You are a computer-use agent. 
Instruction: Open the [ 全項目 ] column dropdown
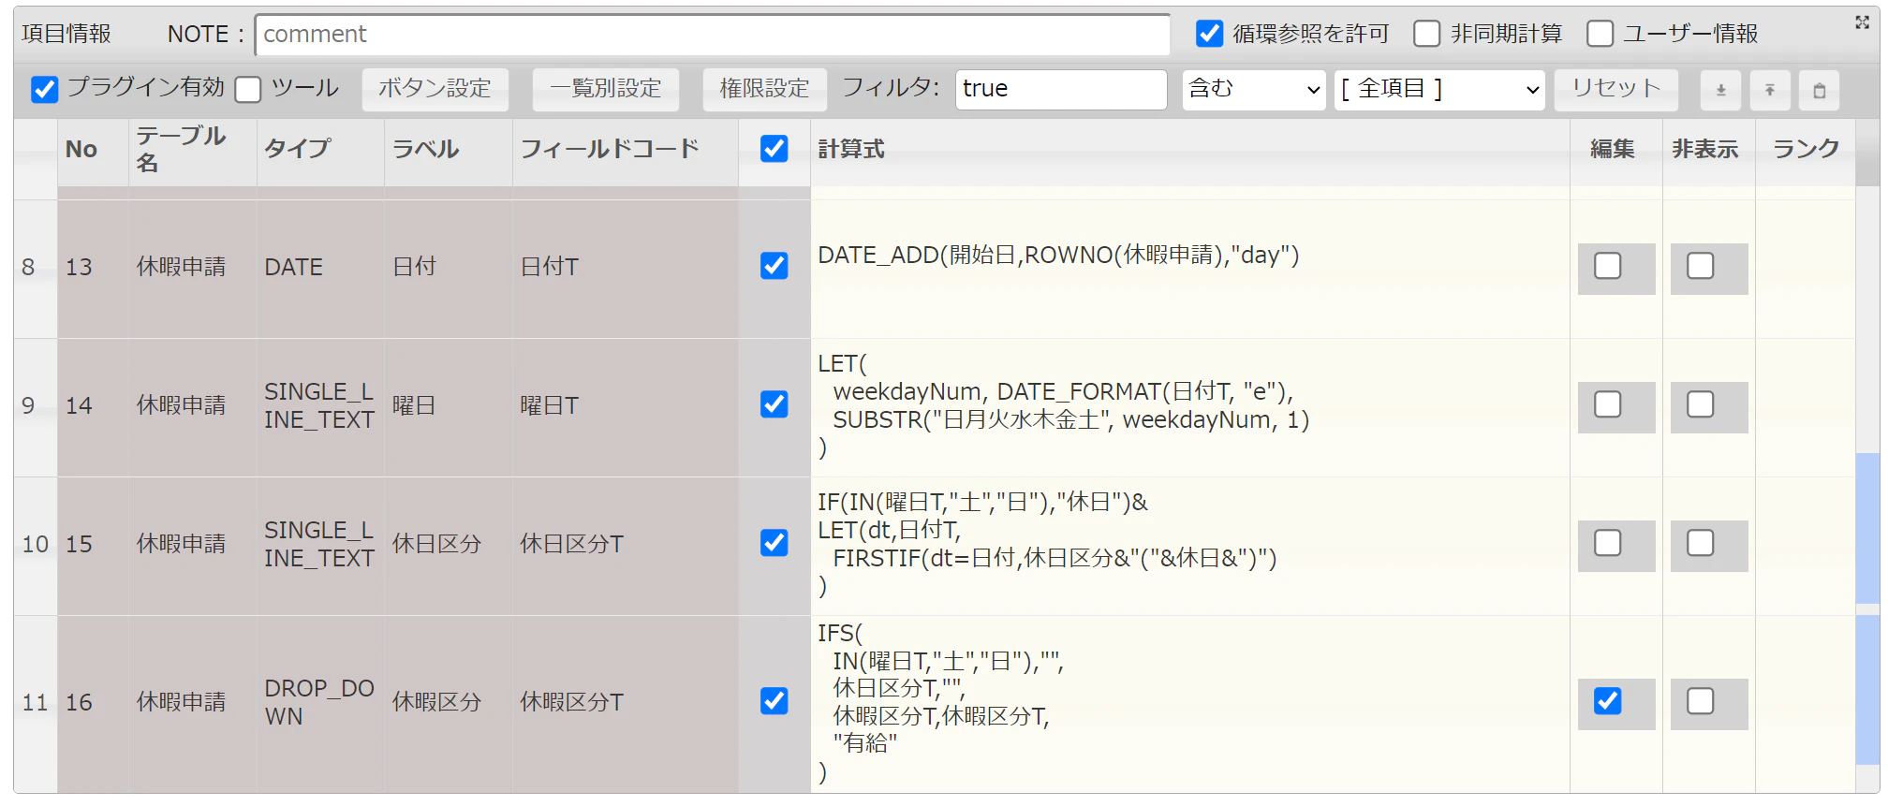[x=1439, y=89]
